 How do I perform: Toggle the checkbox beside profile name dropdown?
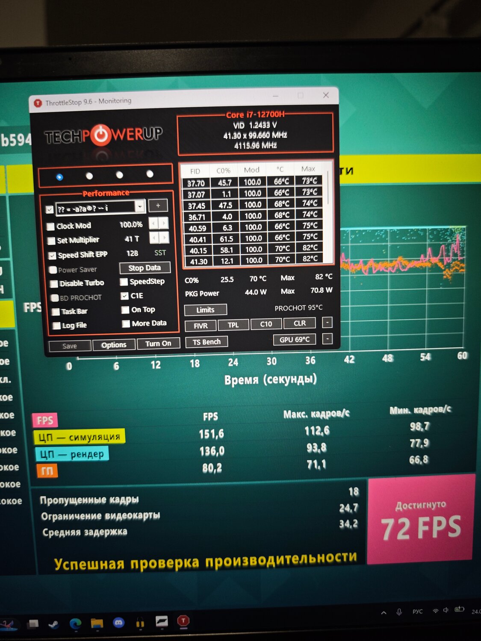coord(50,209)
